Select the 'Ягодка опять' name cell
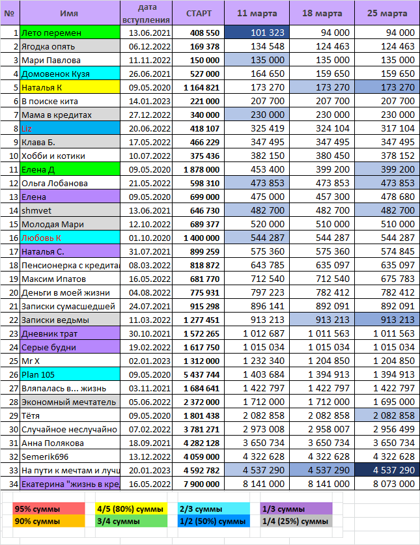Viewport: 420px width, 545px height. coord(70,46)
